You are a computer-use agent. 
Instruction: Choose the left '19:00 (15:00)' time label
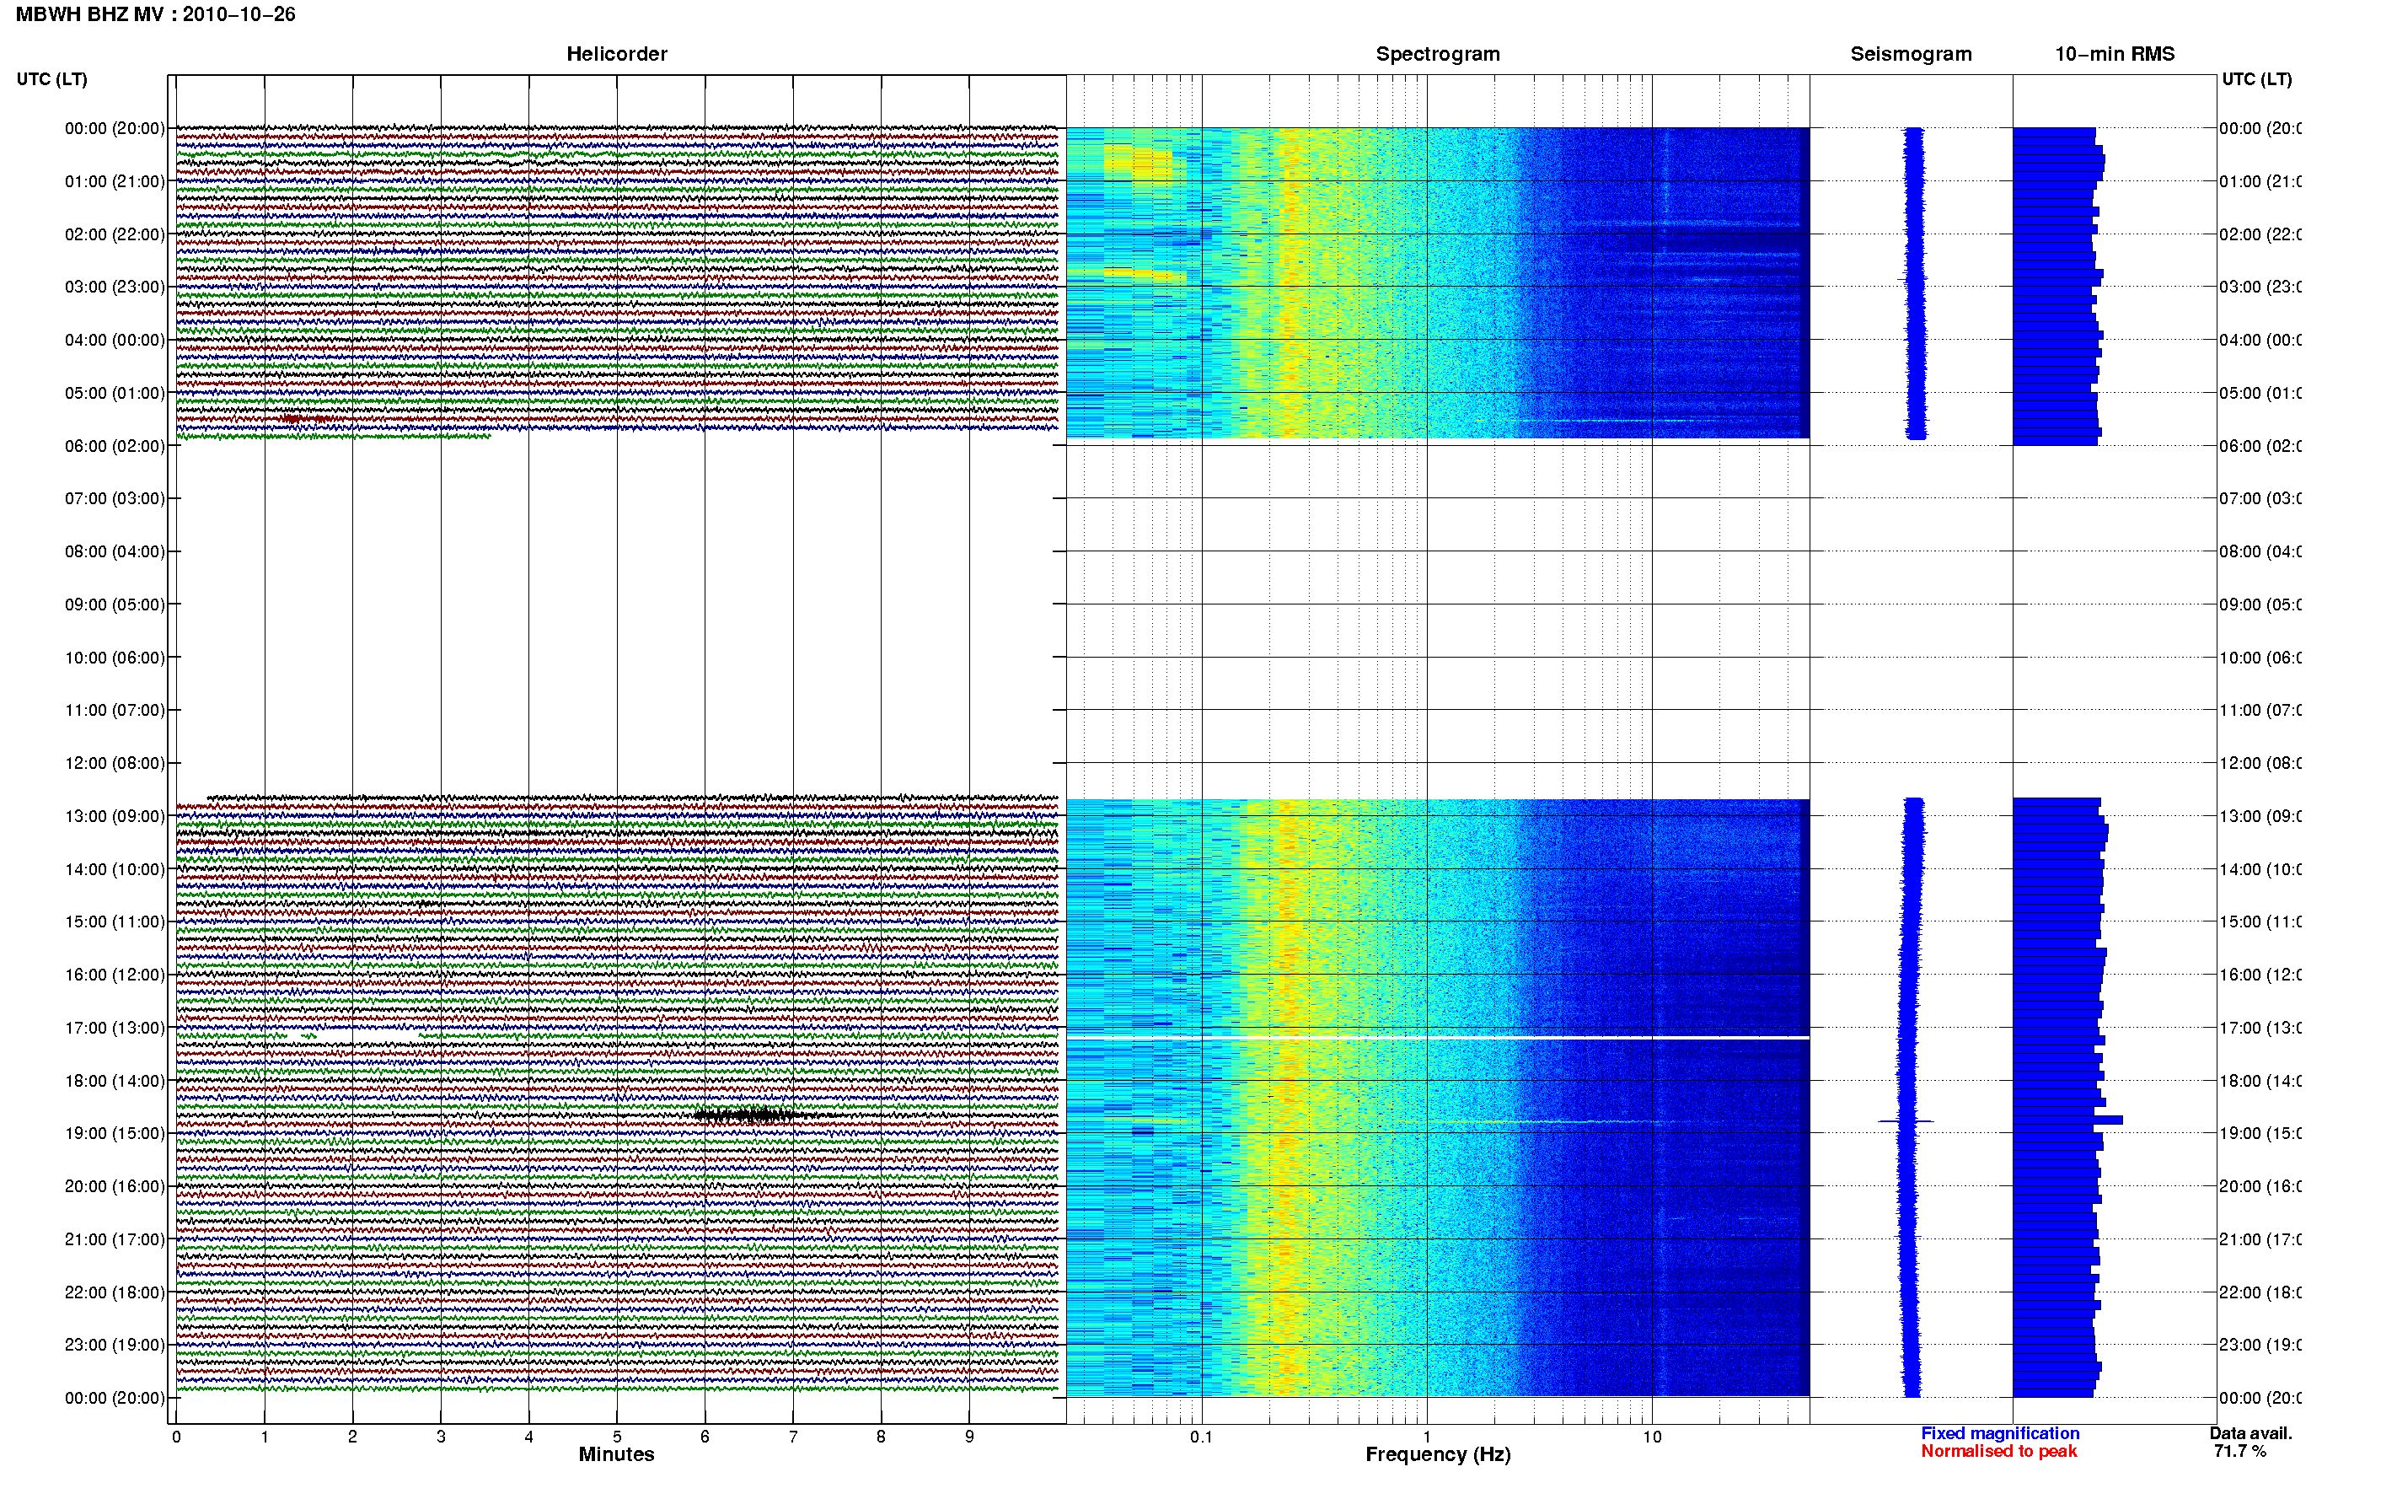click(114, 1133)
